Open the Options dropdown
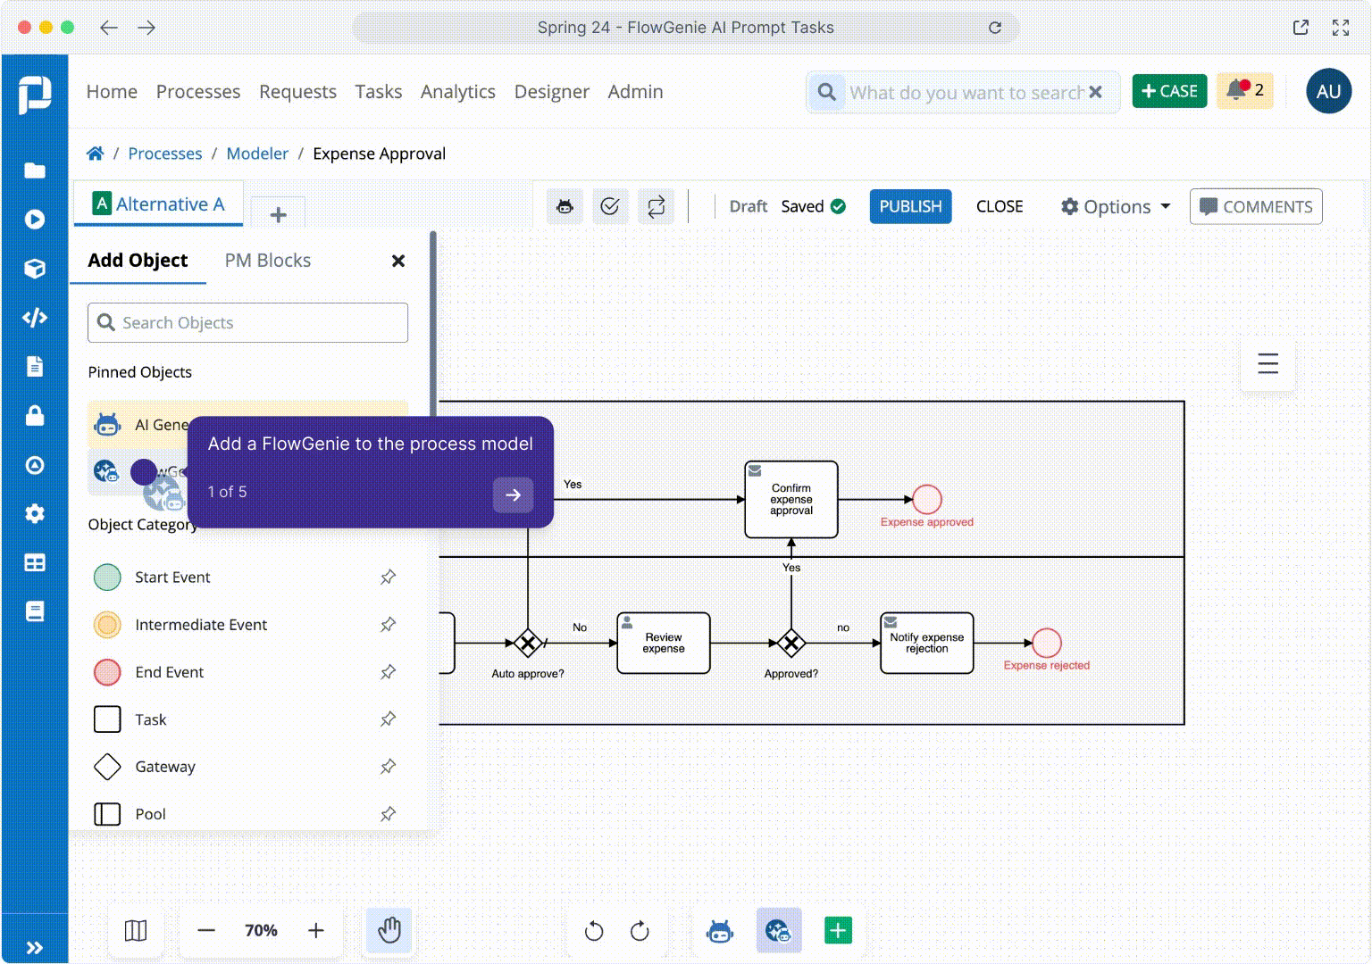1372x964 pixels. tap(1116, 206)
